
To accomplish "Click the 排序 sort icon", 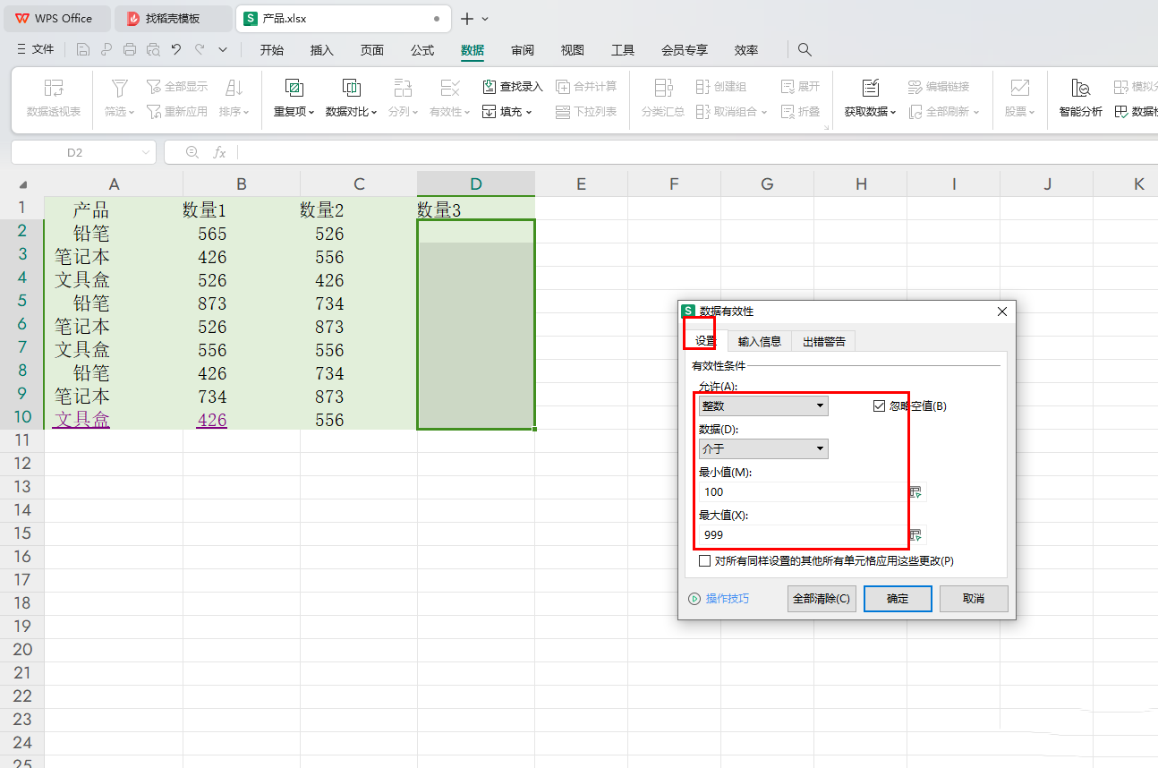I will 234,88.
